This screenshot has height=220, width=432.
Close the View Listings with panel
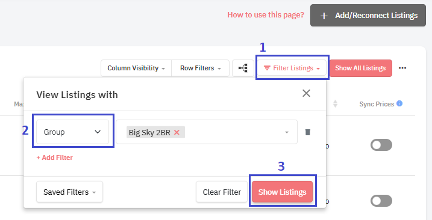306,93
